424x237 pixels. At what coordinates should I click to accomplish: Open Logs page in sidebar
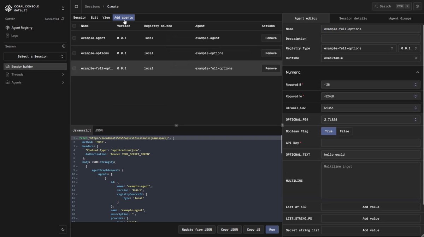coord(14,36)
